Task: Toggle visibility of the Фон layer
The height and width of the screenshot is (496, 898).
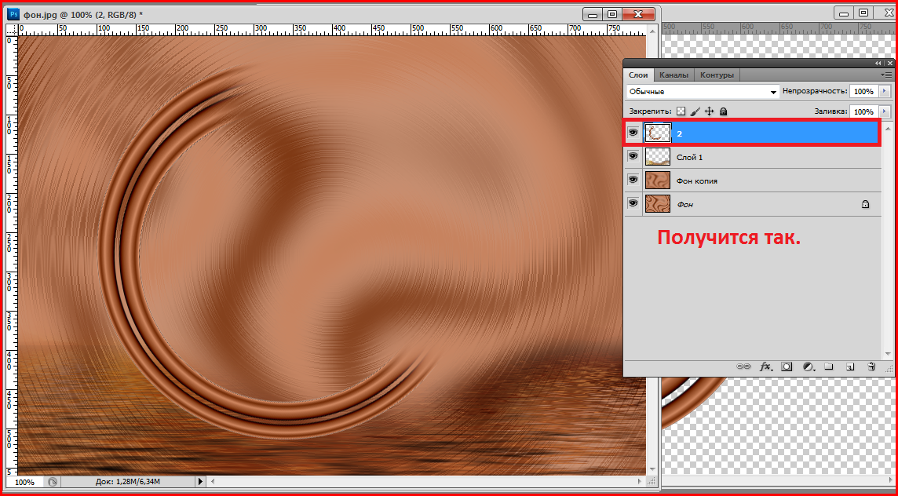Action: coord(633,203)
